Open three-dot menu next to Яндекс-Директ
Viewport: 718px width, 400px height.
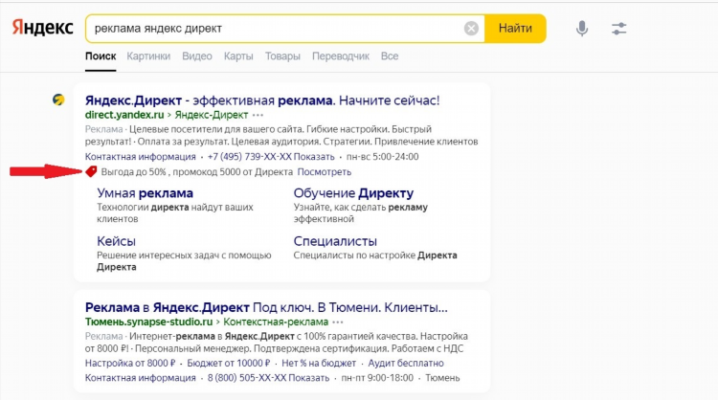258,115
